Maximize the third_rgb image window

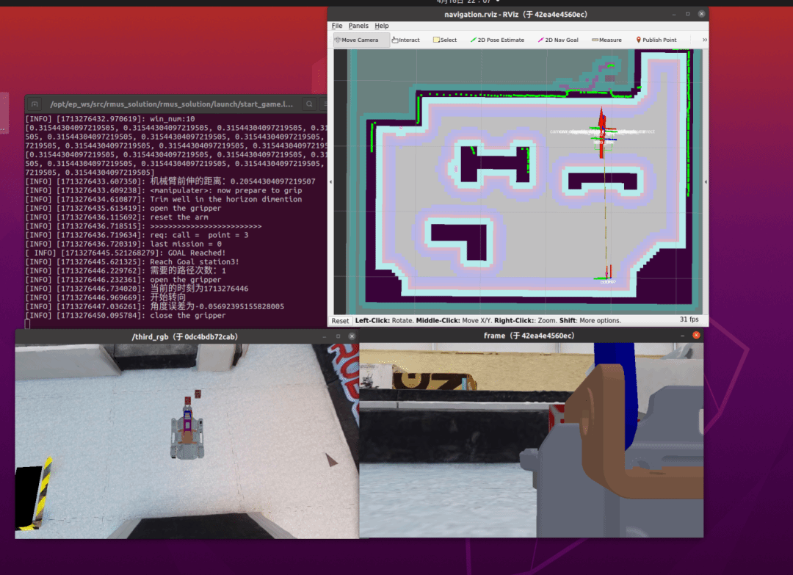(338, 336)
